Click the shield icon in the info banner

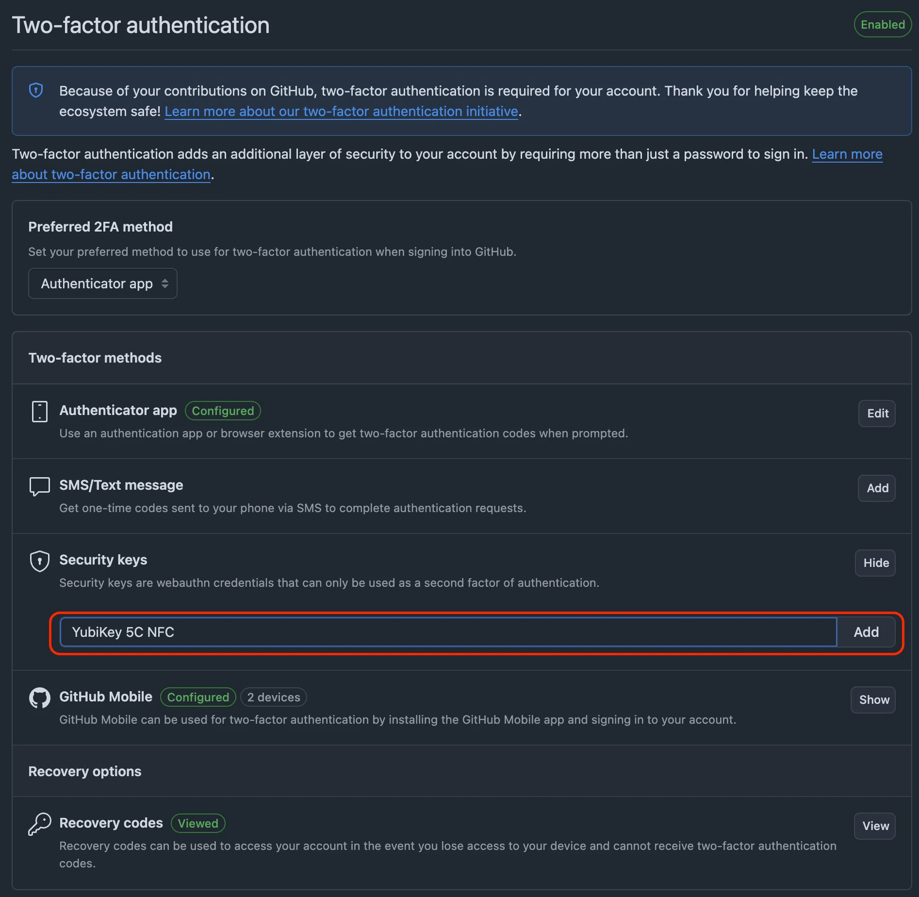tap(36, 90)
